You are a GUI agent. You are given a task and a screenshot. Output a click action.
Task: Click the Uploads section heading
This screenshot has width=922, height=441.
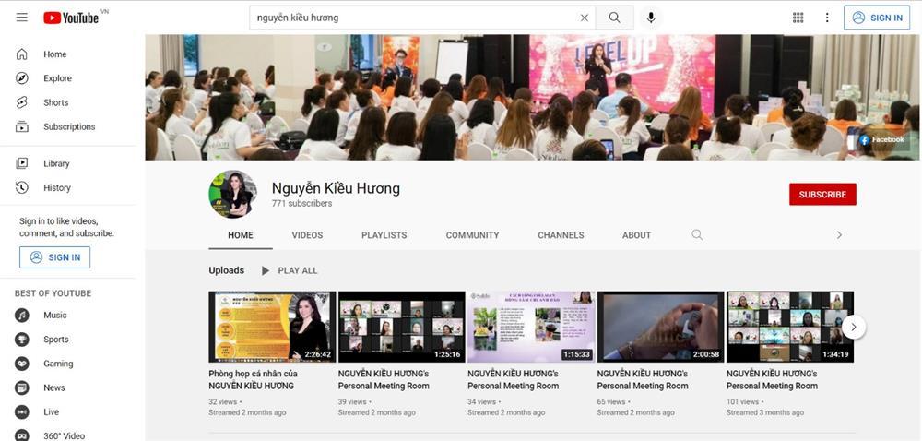(x=227, y=270)
